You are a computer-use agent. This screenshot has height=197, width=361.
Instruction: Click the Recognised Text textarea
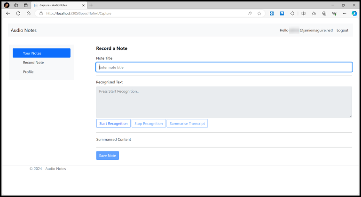click(224, 102)
